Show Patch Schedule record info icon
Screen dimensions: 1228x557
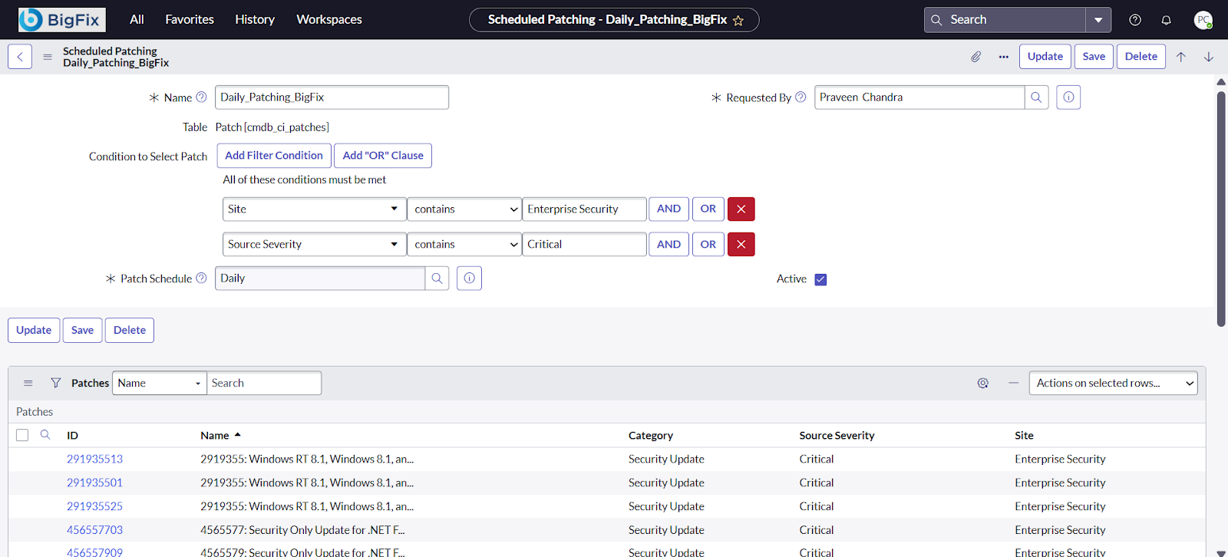pyautogui.click(x=469, y=278)
